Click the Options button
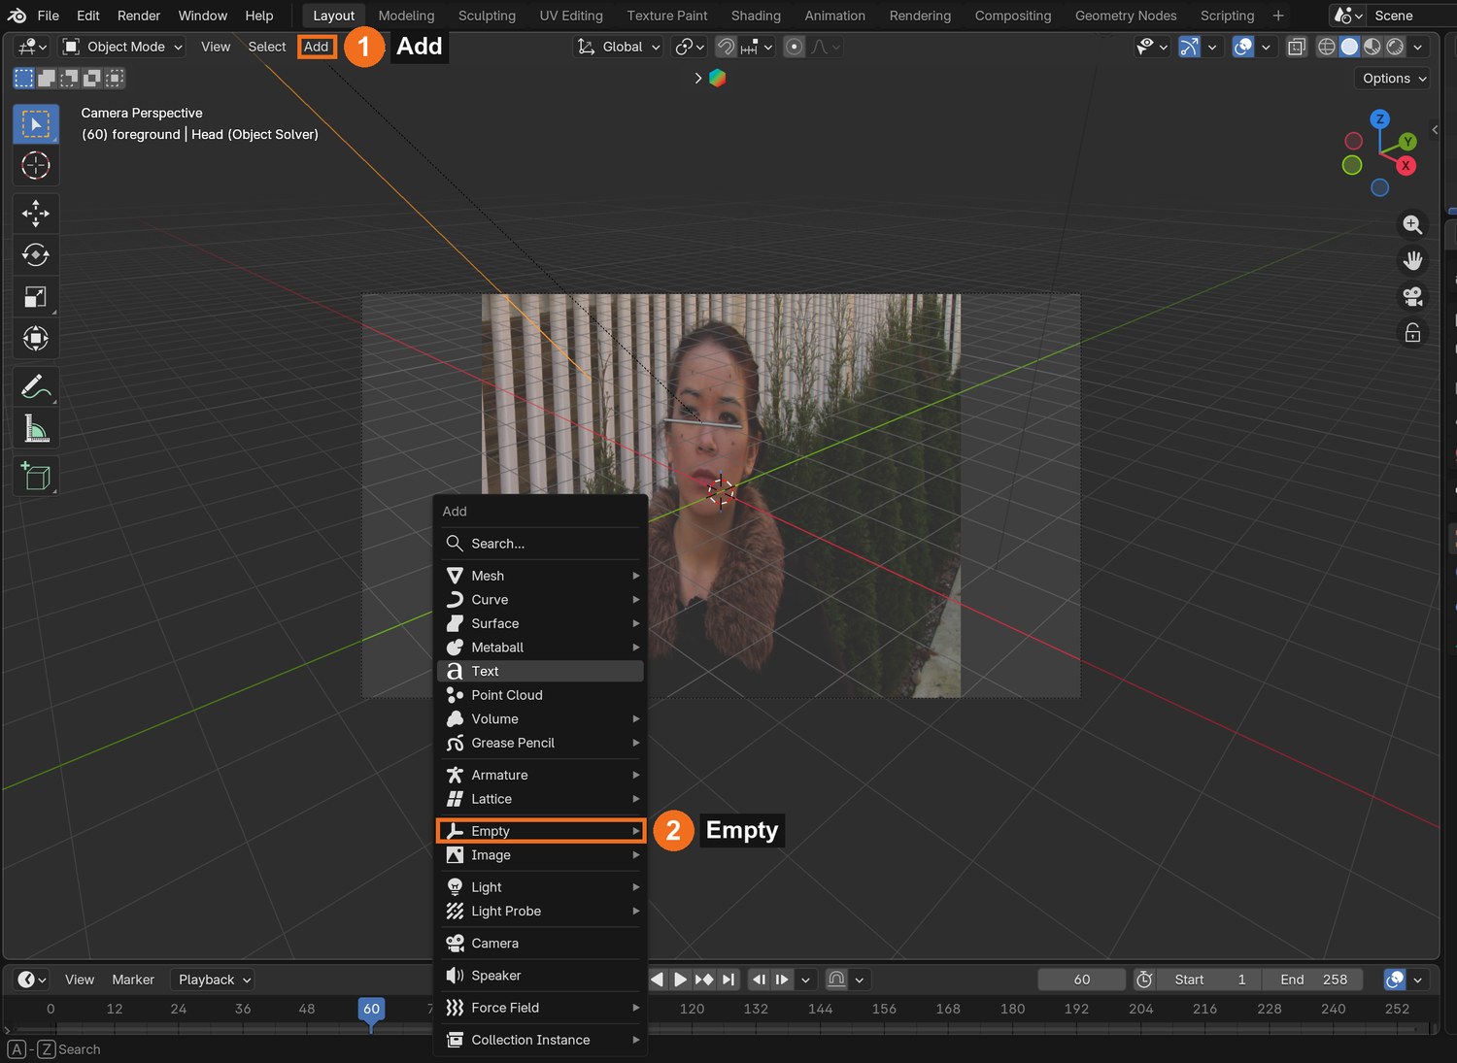The width and height of the screenshot is (1457, 1063). click(x=1394, y=79)
